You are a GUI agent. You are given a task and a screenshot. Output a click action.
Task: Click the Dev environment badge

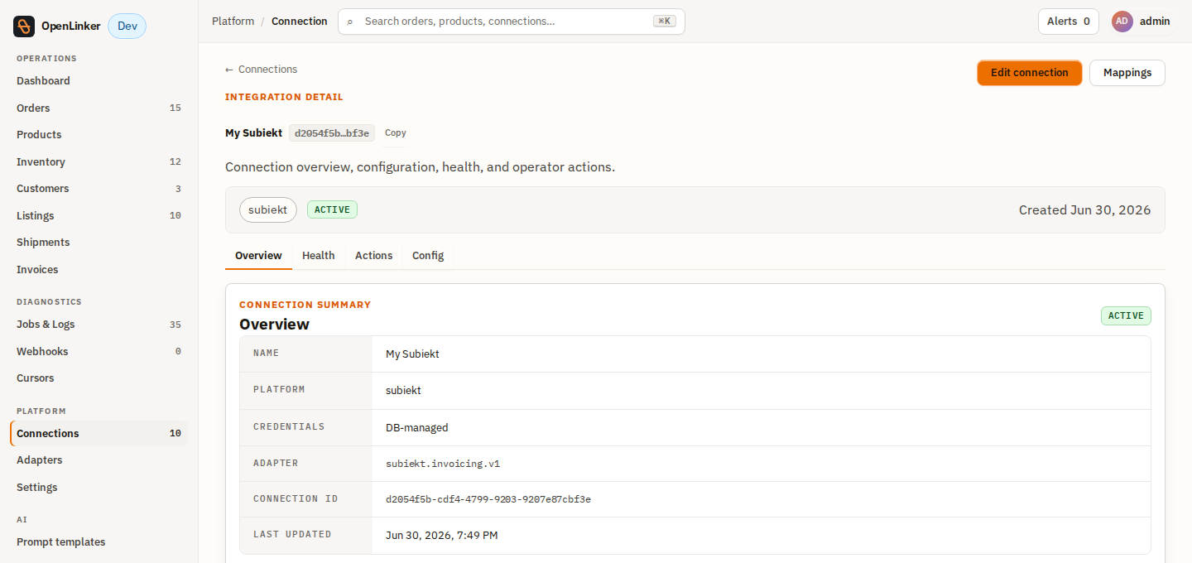(x=127, y=26)
